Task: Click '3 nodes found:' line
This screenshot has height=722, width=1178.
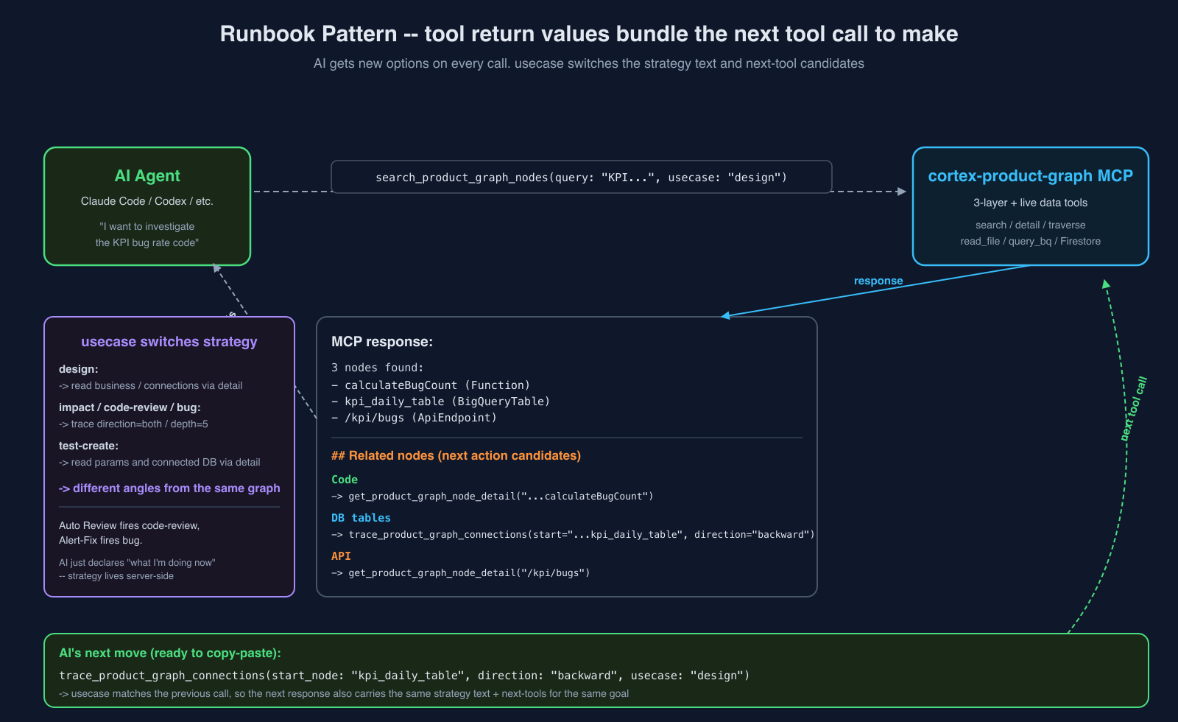Action: (x=378, y=368)
